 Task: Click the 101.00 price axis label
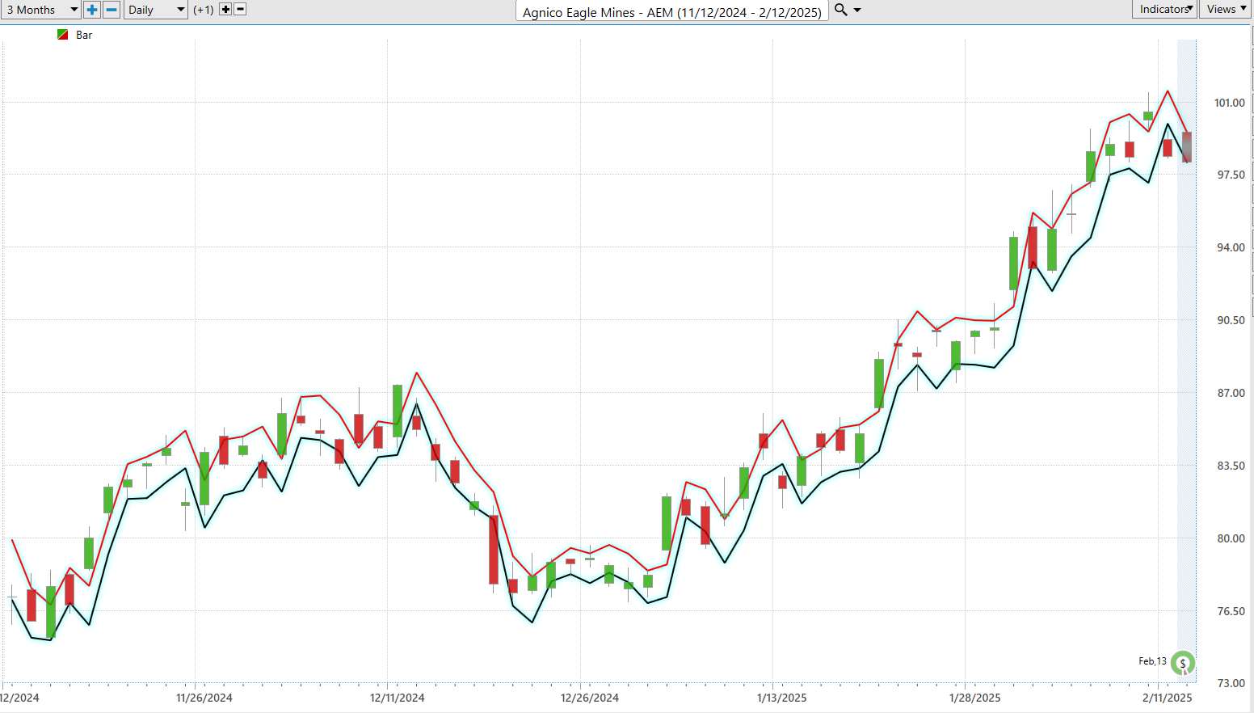[1229, 103]
